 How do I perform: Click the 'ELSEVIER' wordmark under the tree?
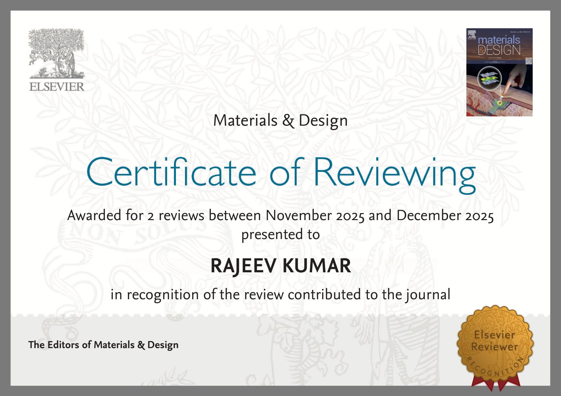[57, 87]
